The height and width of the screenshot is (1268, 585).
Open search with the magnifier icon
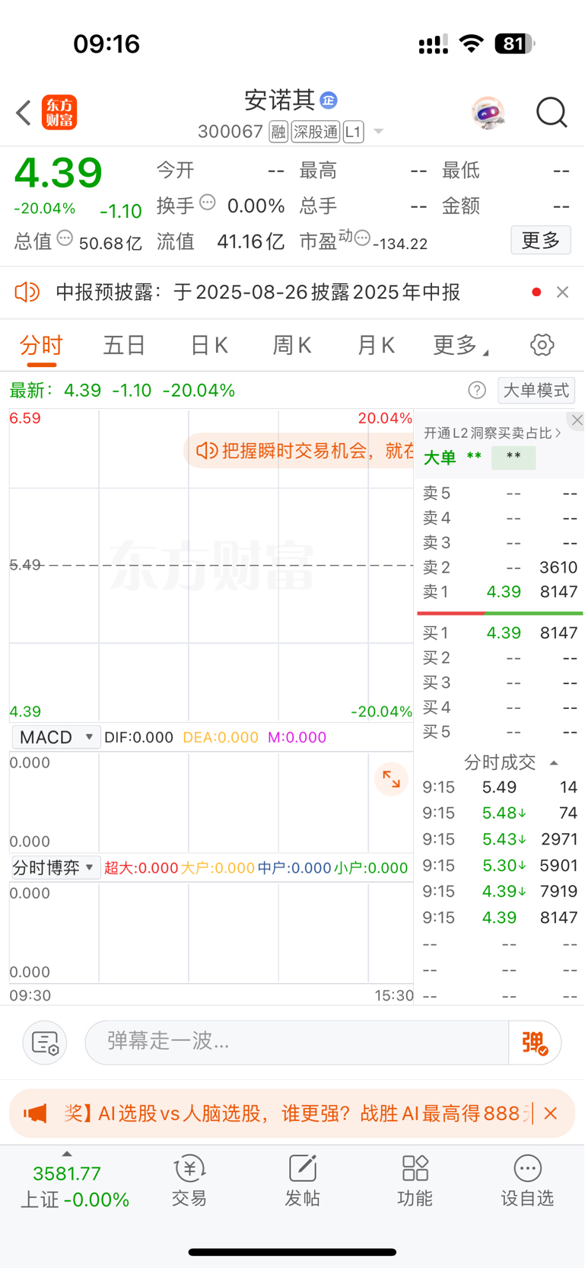pyautogui.click(x=552, y=113)
